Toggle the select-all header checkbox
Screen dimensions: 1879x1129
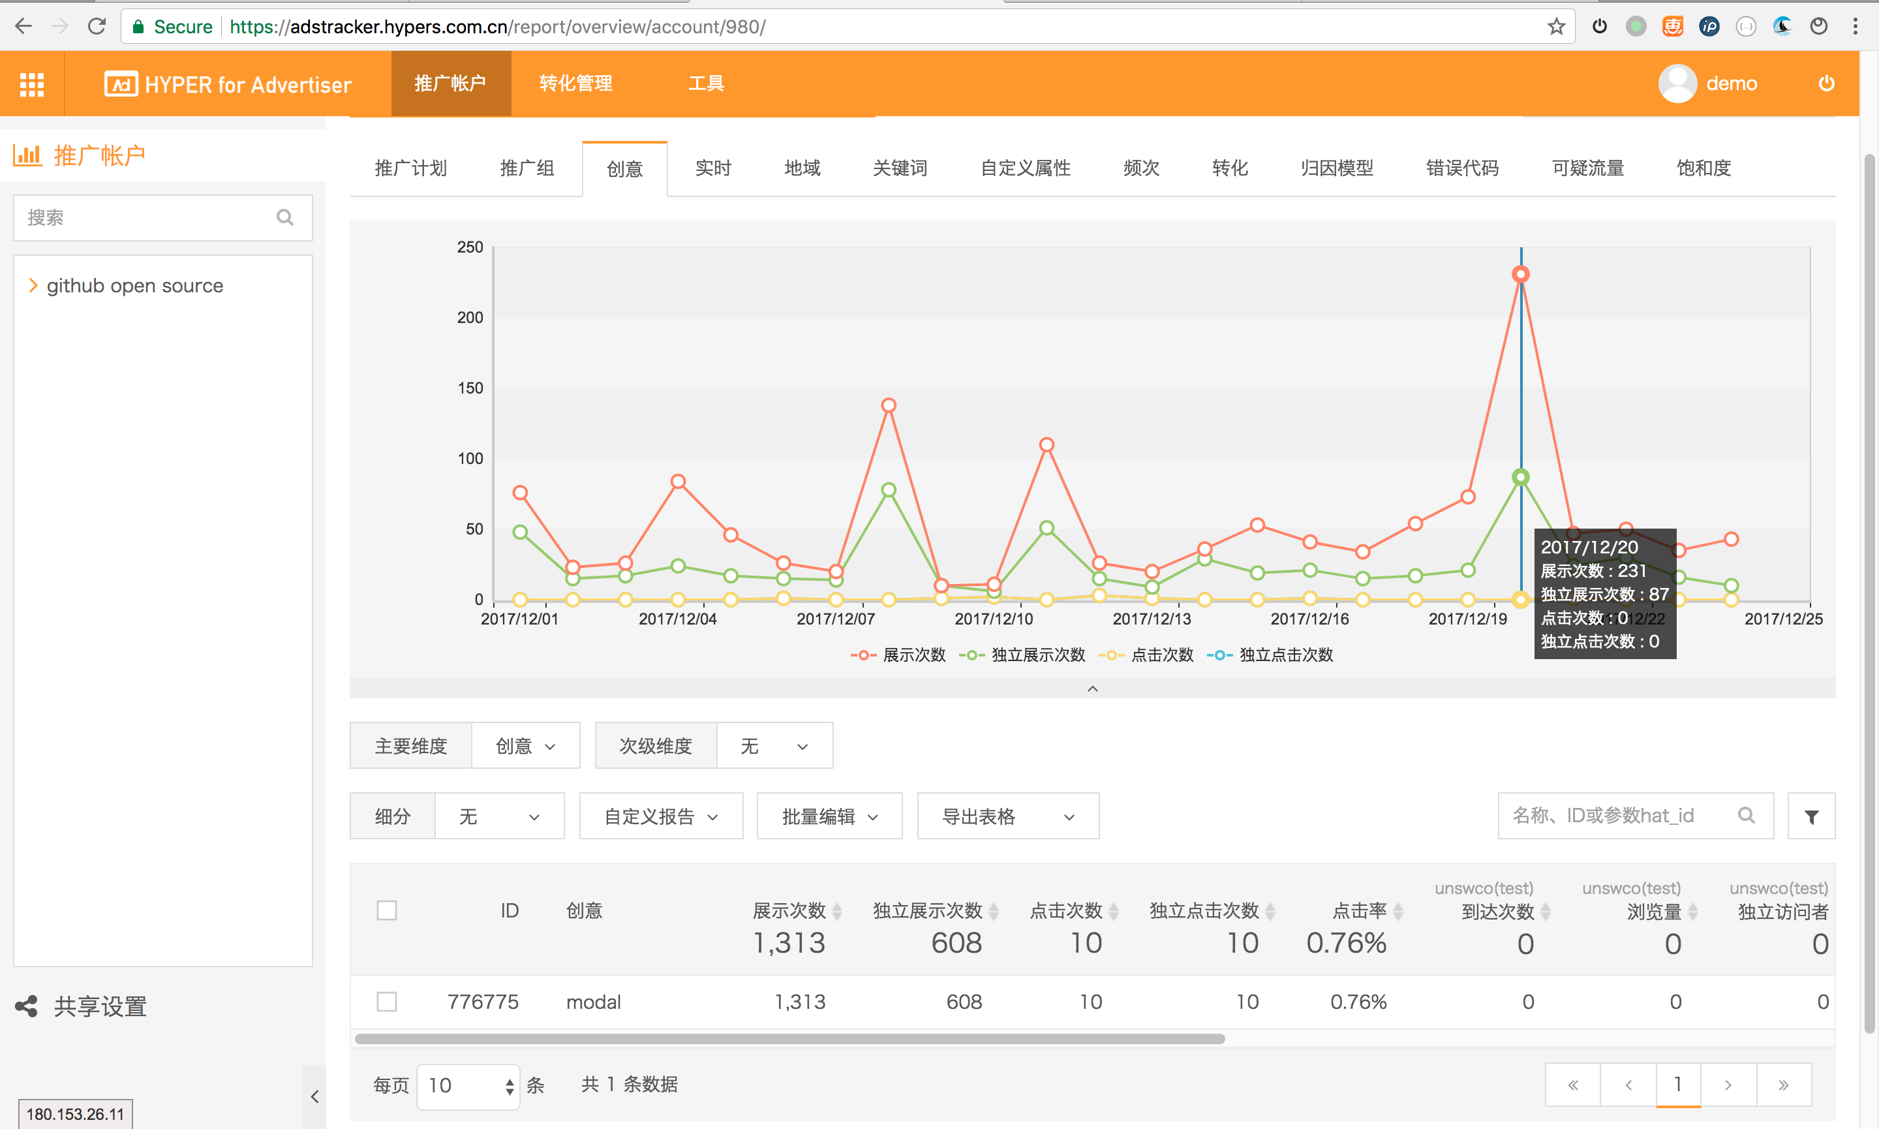386,910
